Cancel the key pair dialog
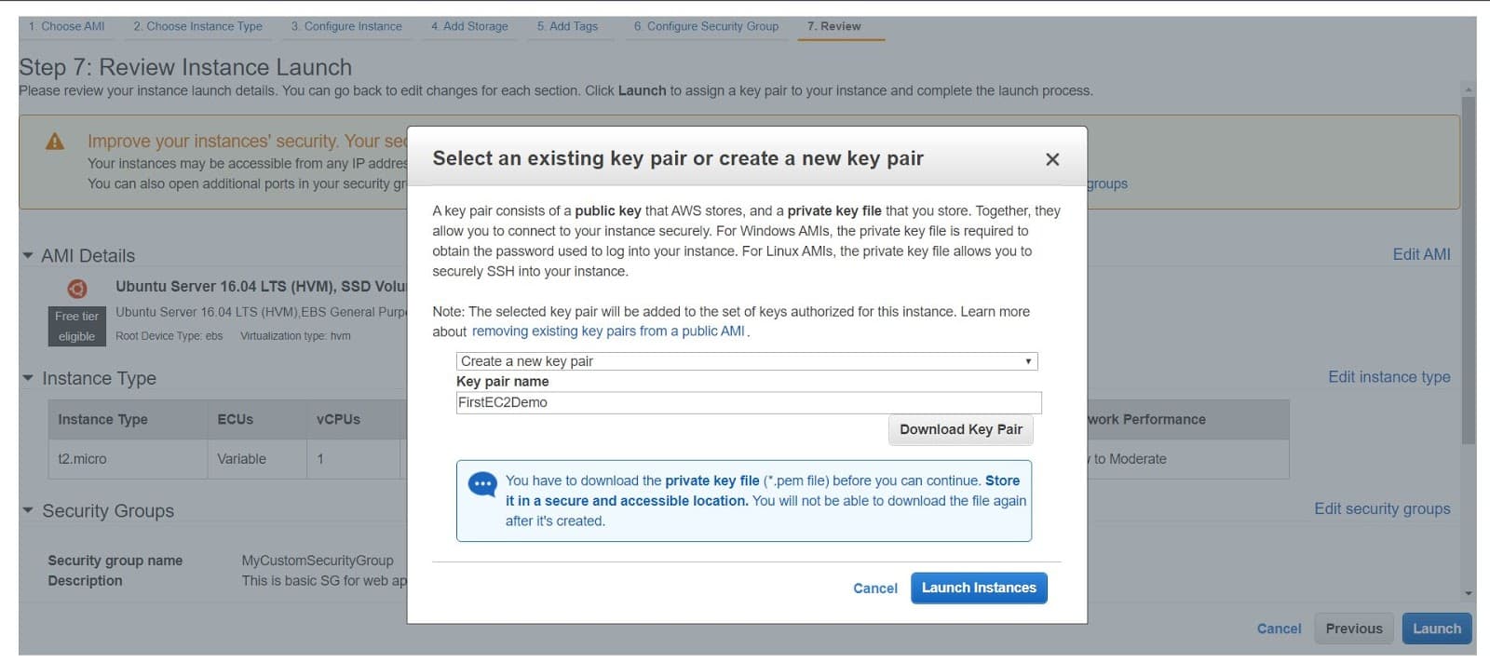The width and height of the screenshot is (1490, 663). (875, 589)
